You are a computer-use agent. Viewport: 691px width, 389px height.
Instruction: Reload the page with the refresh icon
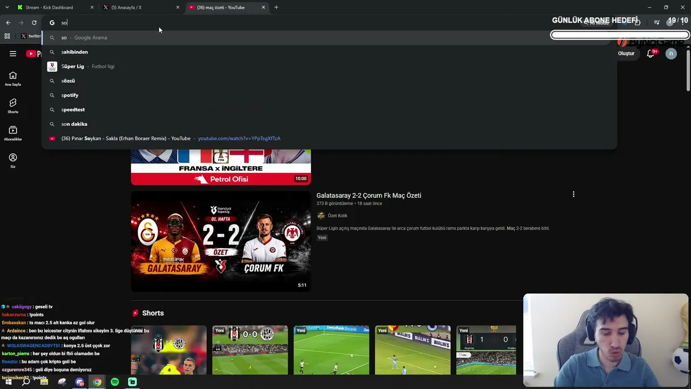point(34,23)
